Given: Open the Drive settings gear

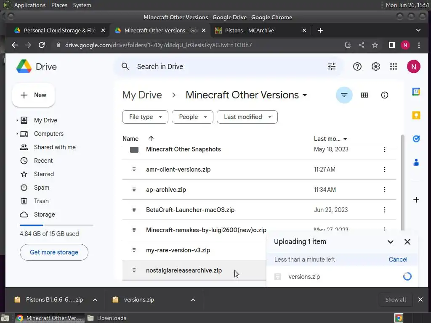Looking at the screenshot, I should coord(376,66).
